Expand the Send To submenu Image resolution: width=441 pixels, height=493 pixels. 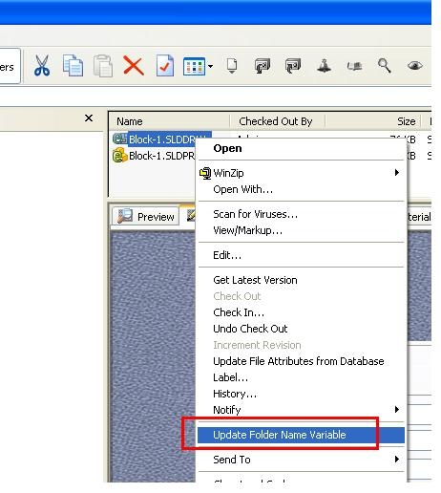[301, 460]
